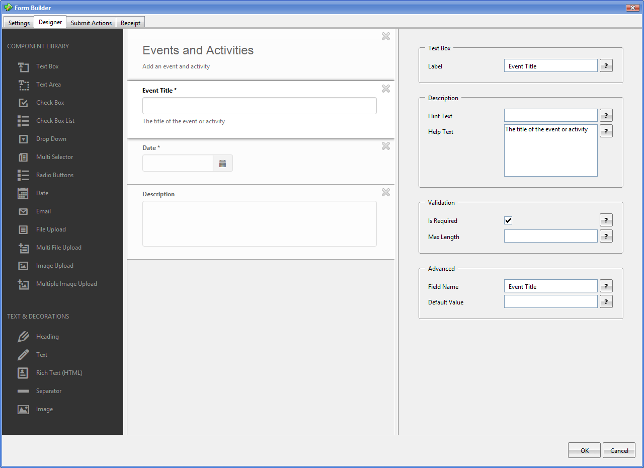Open the Receipt tab
Image resolution: width=644 pixels, height=468 pixels.
coord(130,22)
